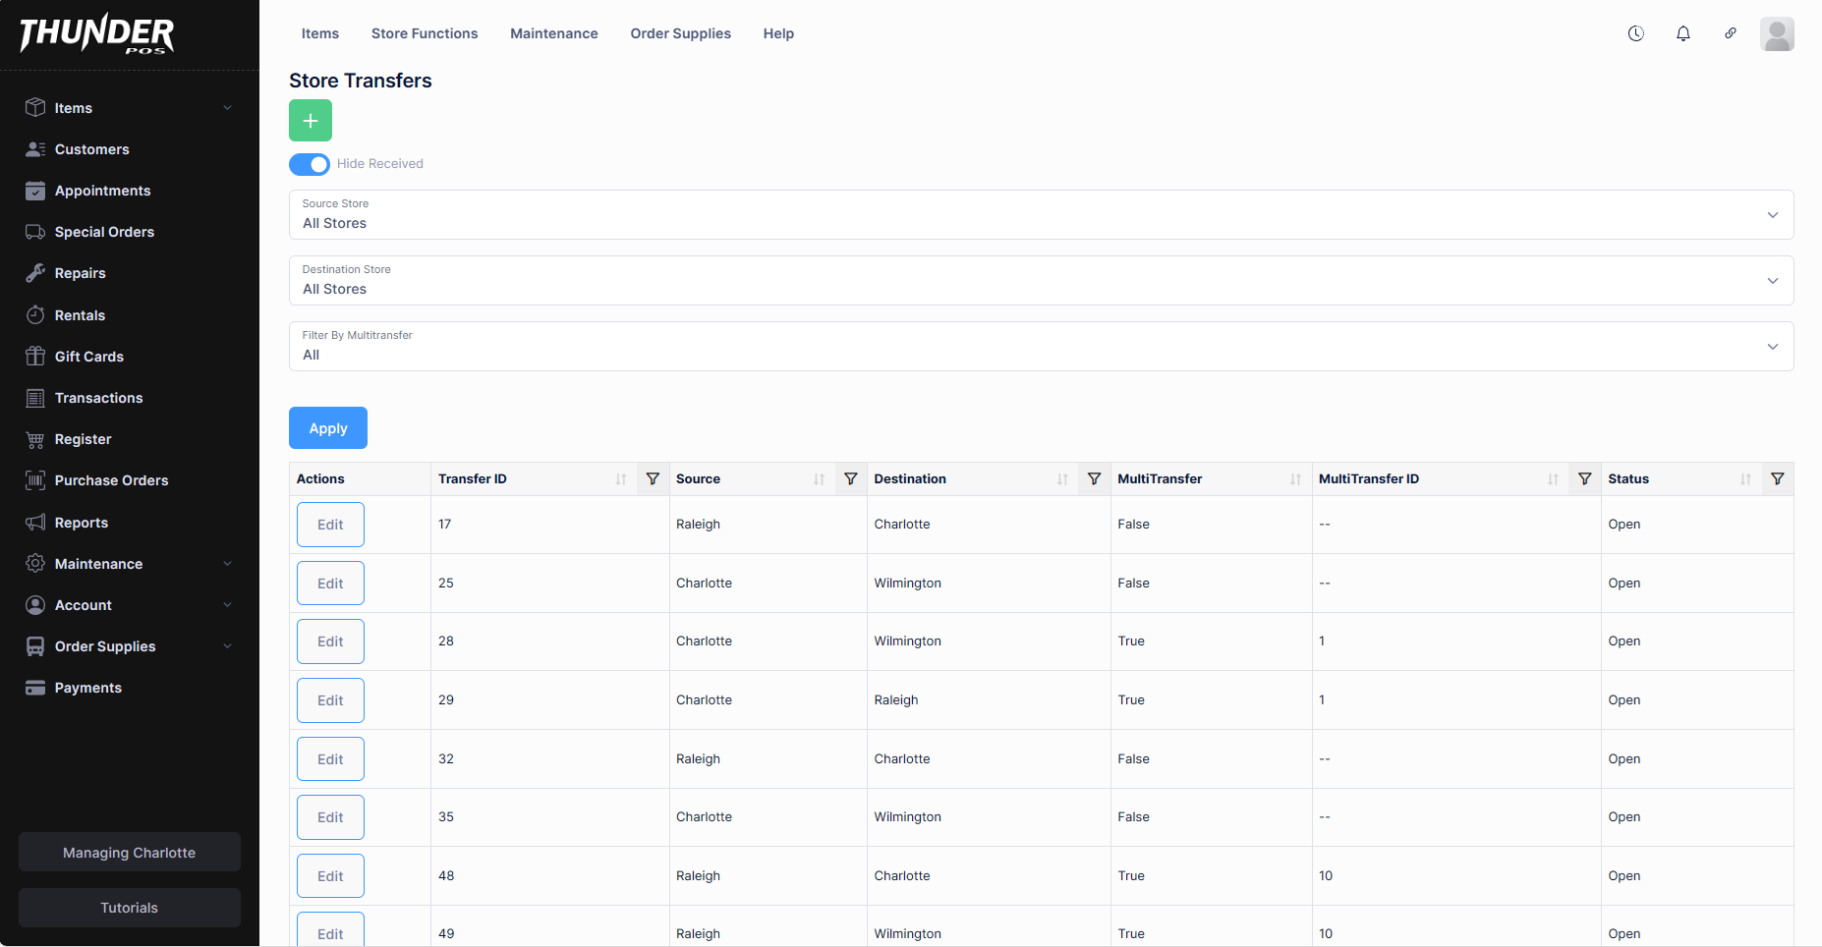This screenshot has height=947, width=1822.
Task: Click the link icon in top bar
Action: pyautogui.click(x=1730, y=33)
